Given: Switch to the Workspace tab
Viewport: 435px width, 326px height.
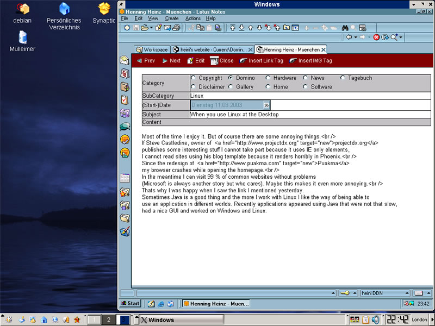Looking at the screenshot, I should 152,49.
